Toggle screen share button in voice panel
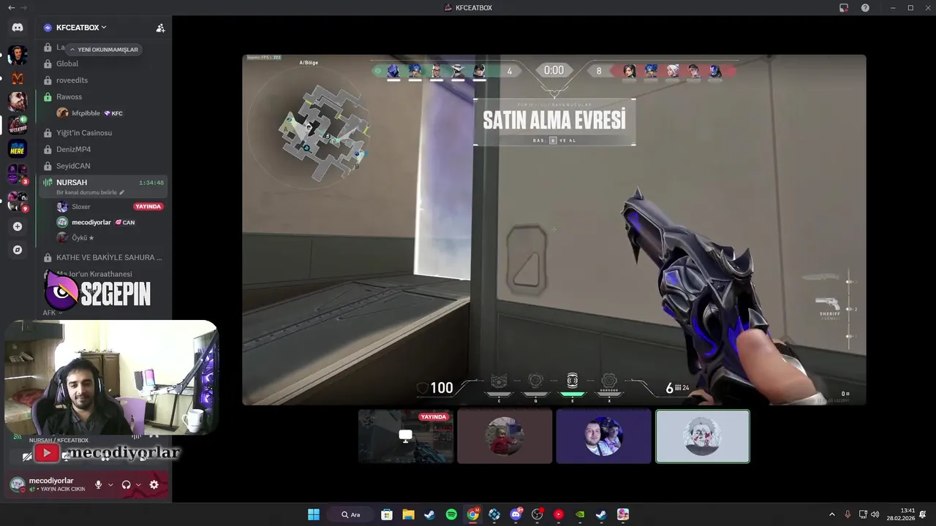The height and width of the screenshot is (526, 936). coord(66,456)
